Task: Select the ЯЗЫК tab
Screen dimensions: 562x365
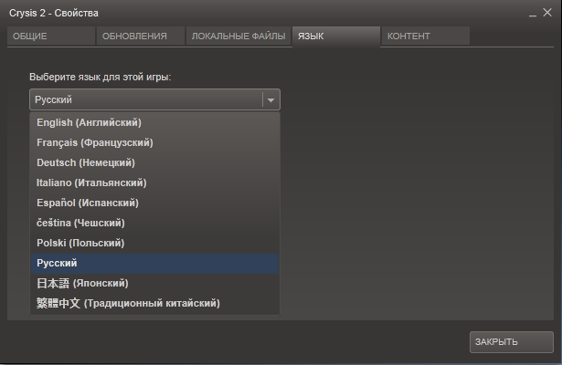Action: [336, 36]
